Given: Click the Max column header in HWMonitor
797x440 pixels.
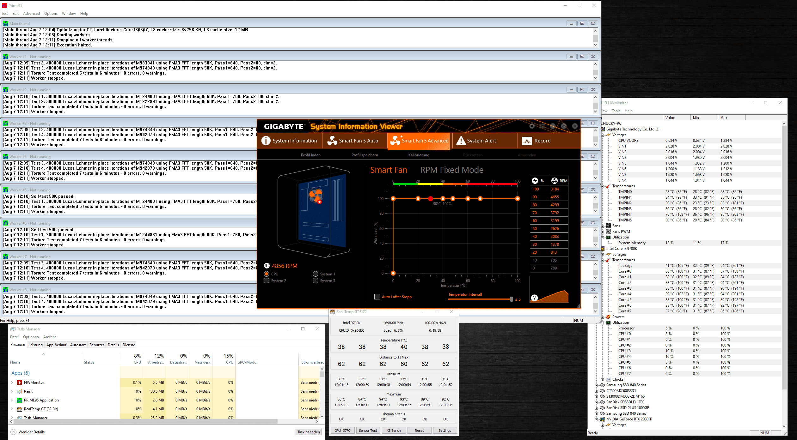Looking at the screenshot, I should (x=732, y=118).
